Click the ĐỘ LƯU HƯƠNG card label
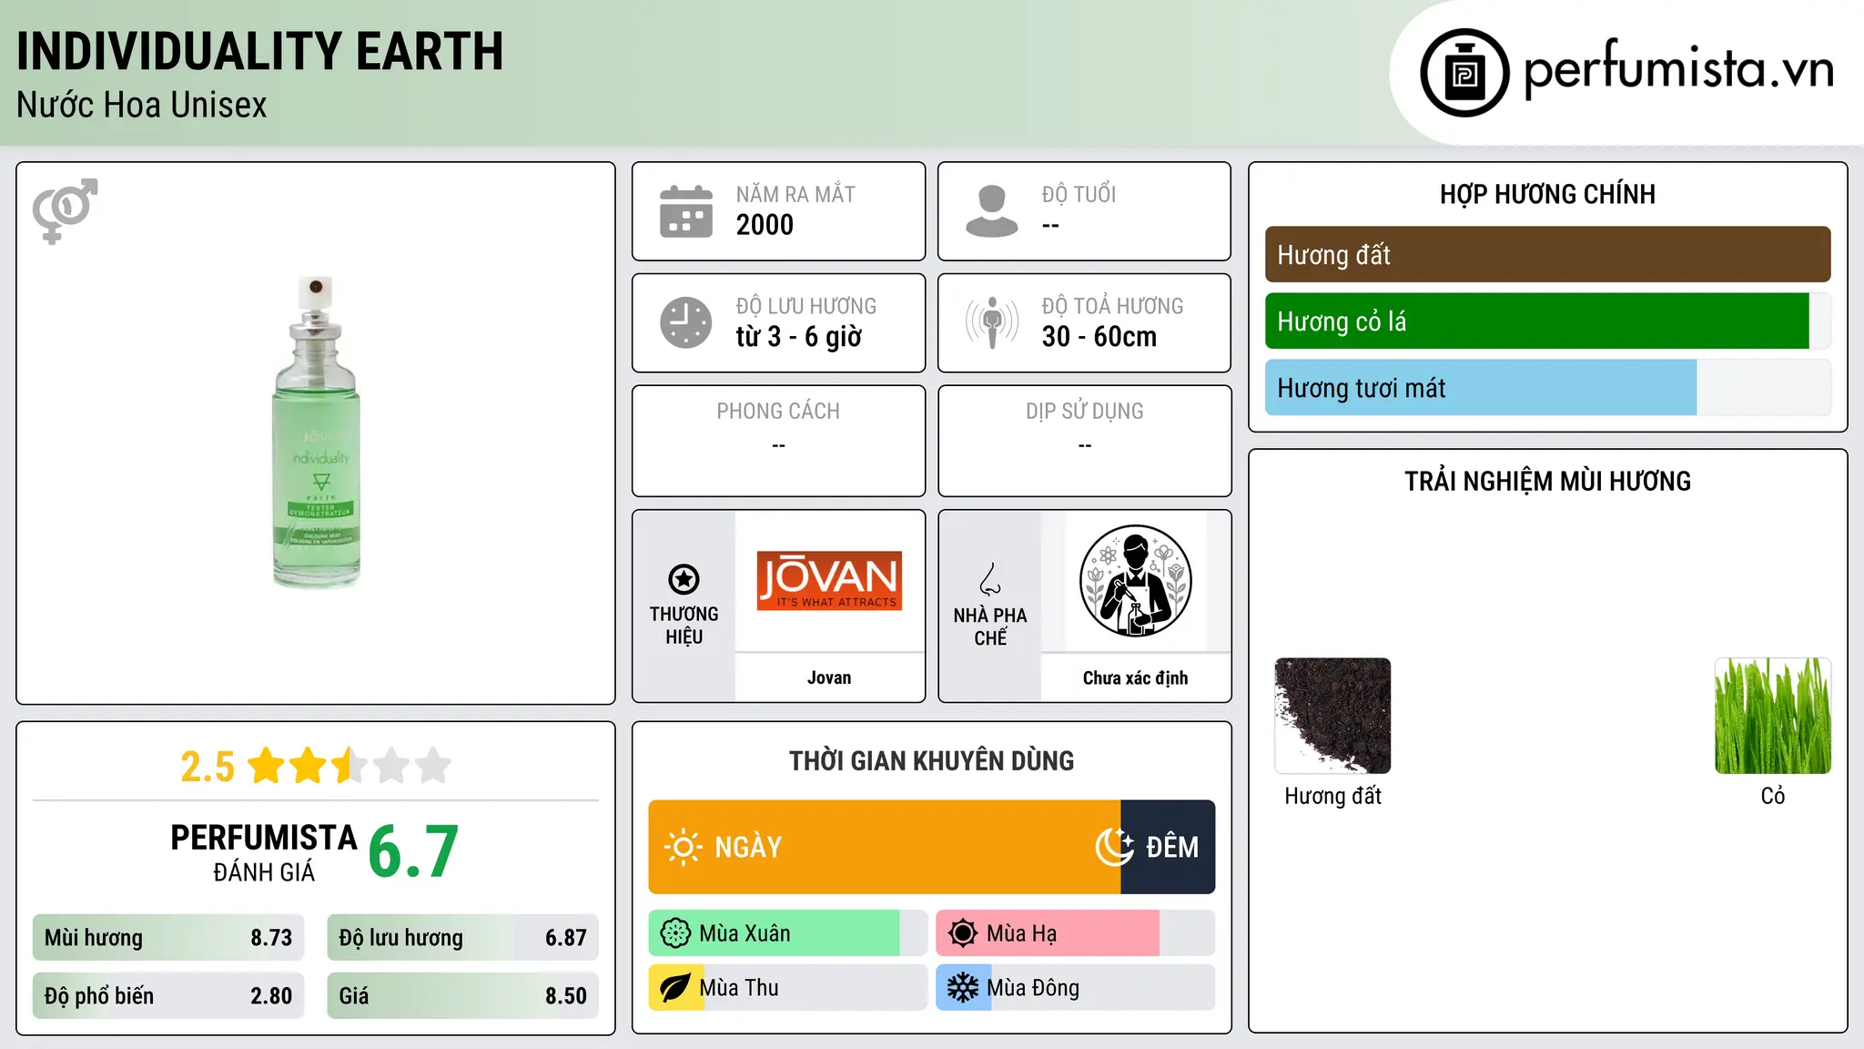The height and width of the screenshot is (1049, 1864). [806, 306]
